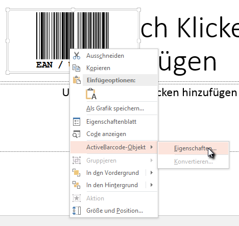Expand the Gruppieren submenu arrow
This screenshot has width=239, height=226.
pyautogui.click(x=152, y=161)
